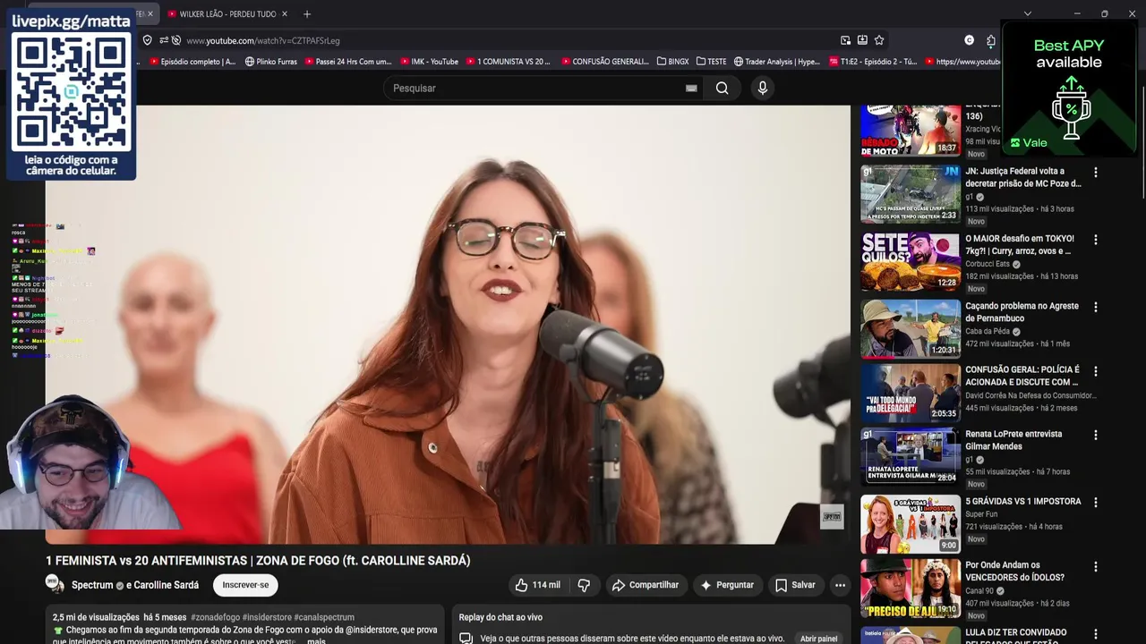Open Passei 24 Hrs bookmark
This screenshot has width=1146, height=644.
tap(348, 62)
